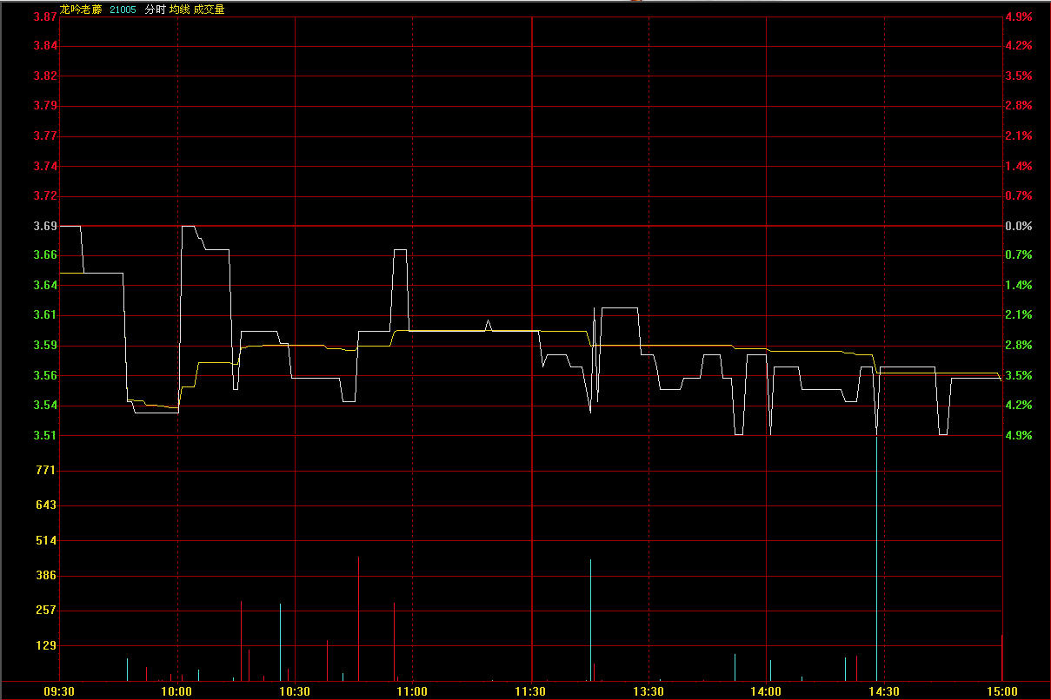The height and width of the screenshot is (700, 1051).
Task: Click the 14:30 time axis label
Action: [884, 691]
